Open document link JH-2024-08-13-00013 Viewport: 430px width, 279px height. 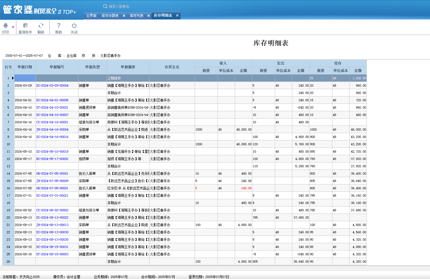pos(52,225)
